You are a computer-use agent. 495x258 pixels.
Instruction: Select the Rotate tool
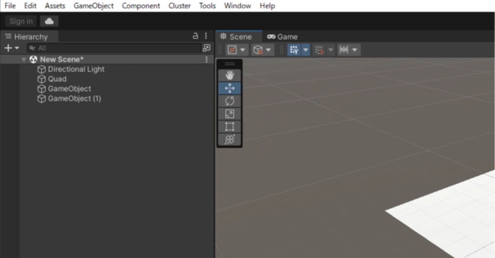[x=230, y=101]
